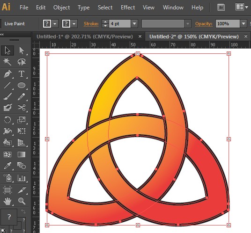The image size is (251, 233).
Task: Click the Fill swatch in control bar
Action: click(x=47, y=24)
